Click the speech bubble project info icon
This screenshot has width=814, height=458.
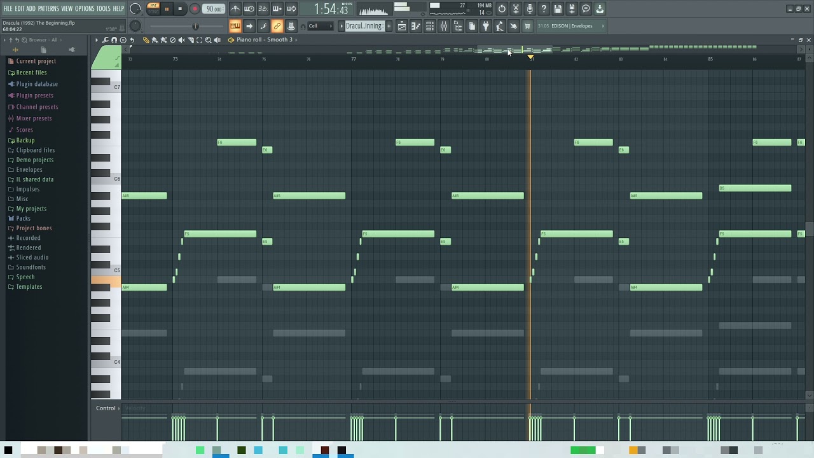click(x=586, y=9)
